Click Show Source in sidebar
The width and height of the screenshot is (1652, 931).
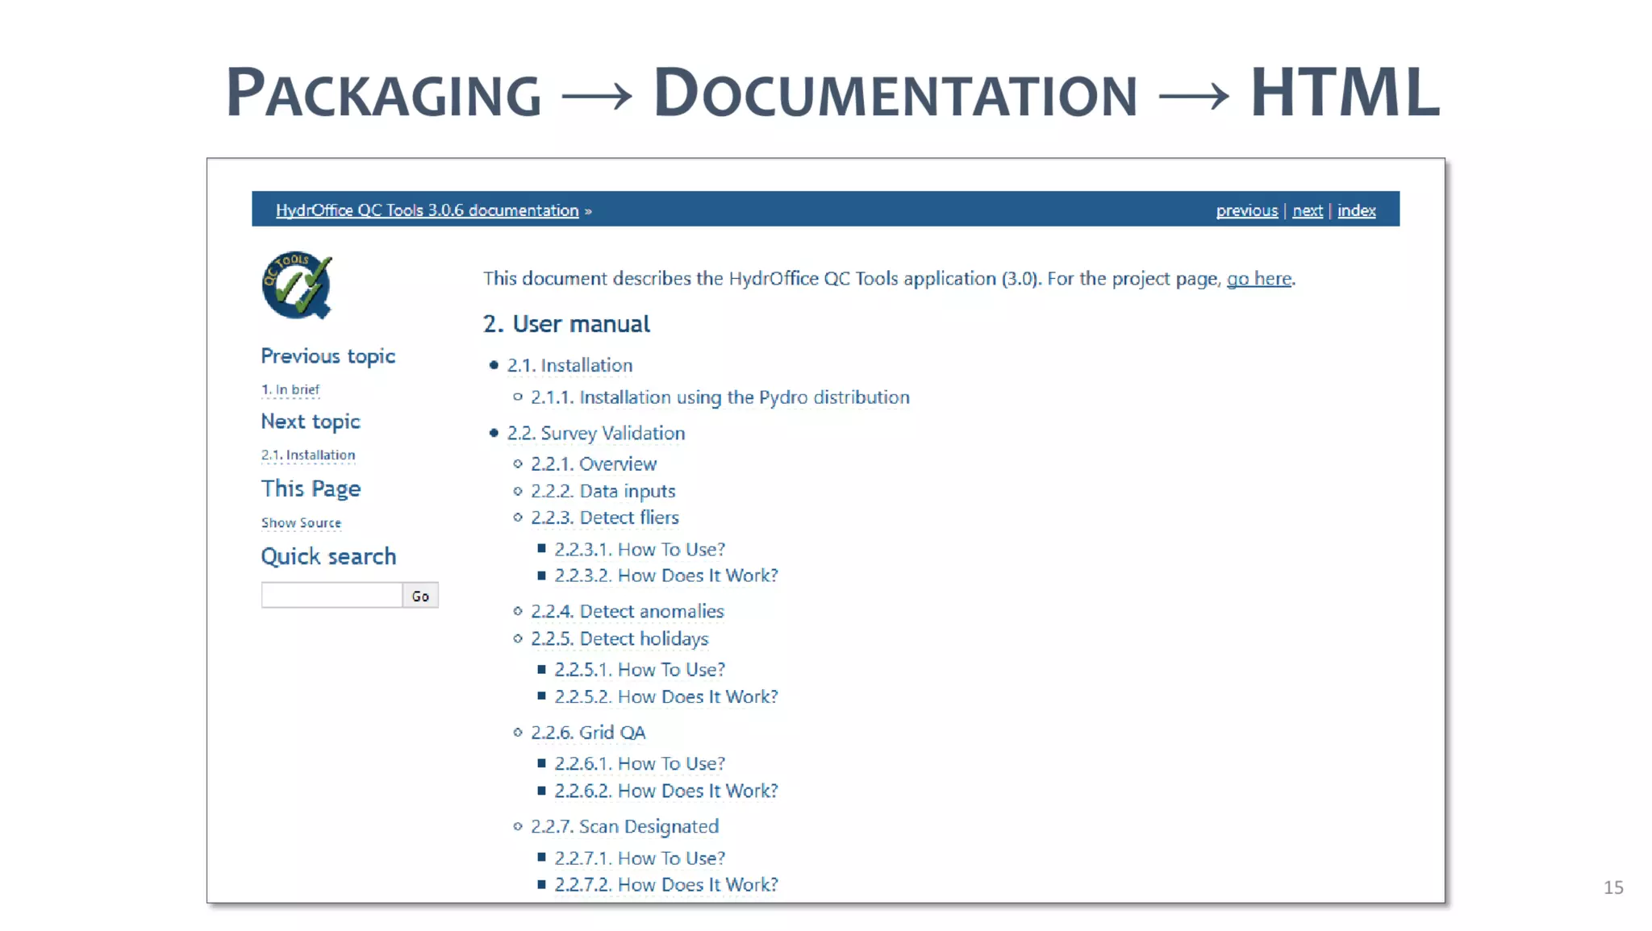tap(301, 523)
